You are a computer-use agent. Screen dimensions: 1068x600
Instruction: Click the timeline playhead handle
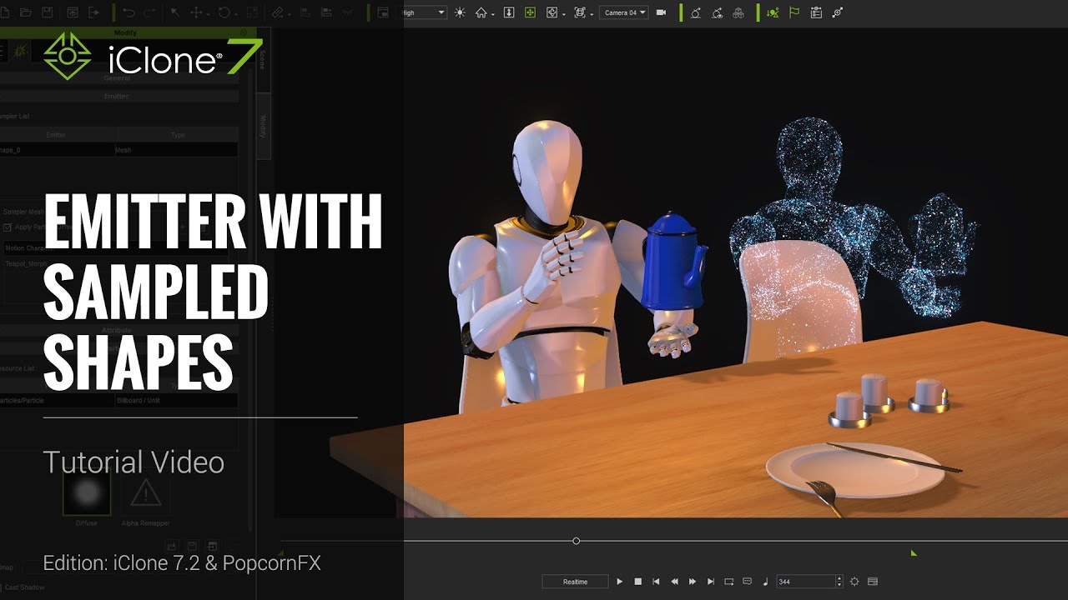point(576,541)
